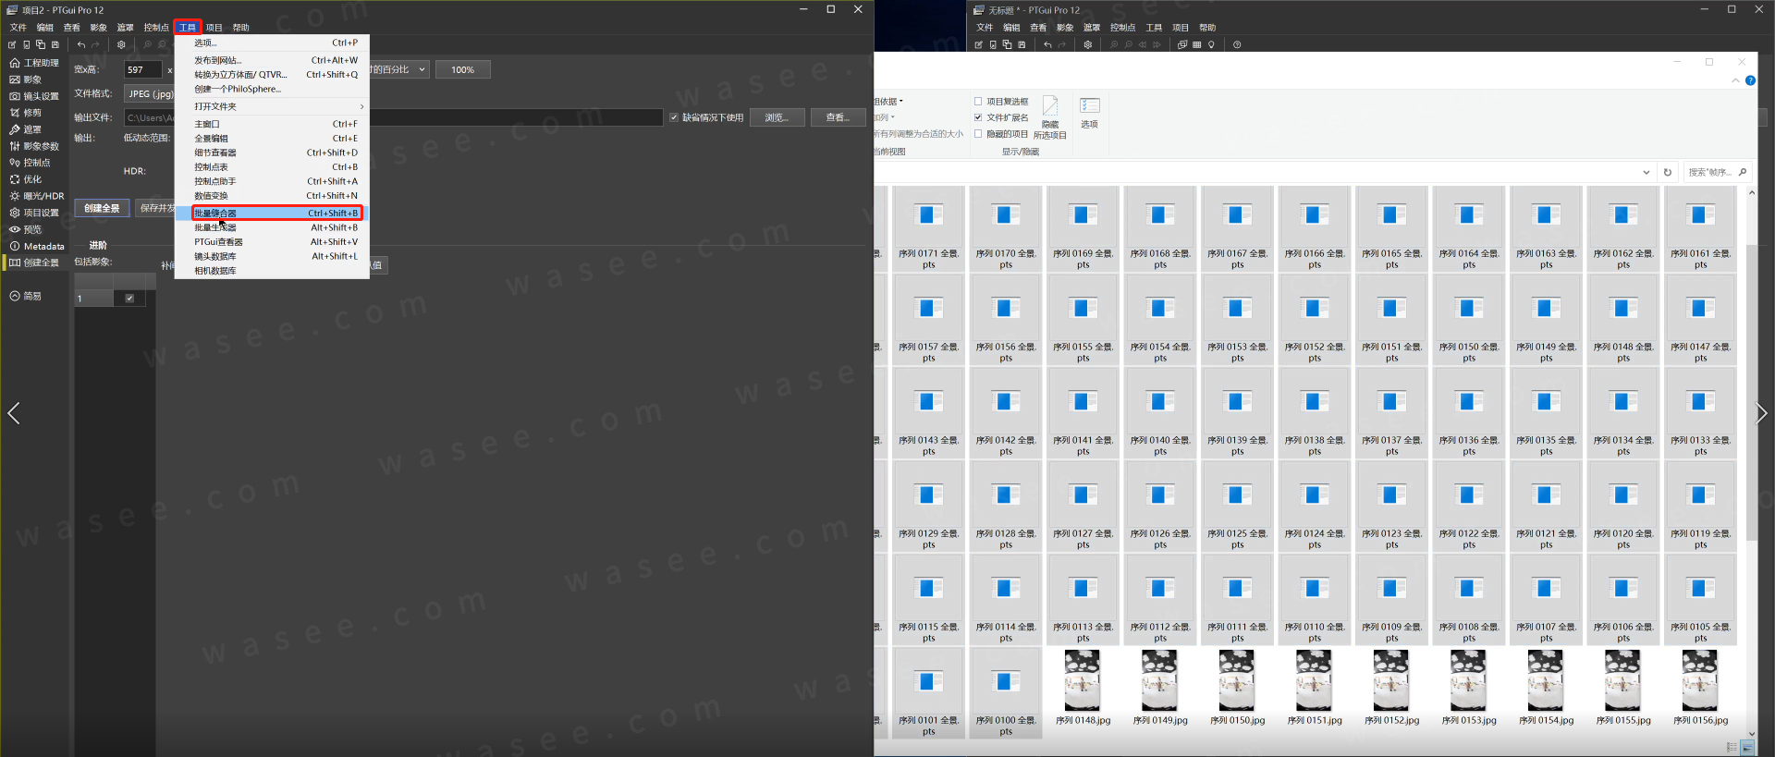
Task: Click 隐藏所选项目 in the Explorer ribbon
Action: point(1050,117)
